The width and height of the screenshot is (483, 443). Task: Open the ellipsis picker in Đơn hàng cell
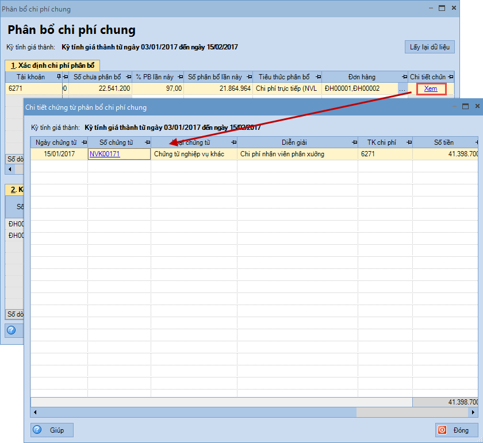point(402,89)
